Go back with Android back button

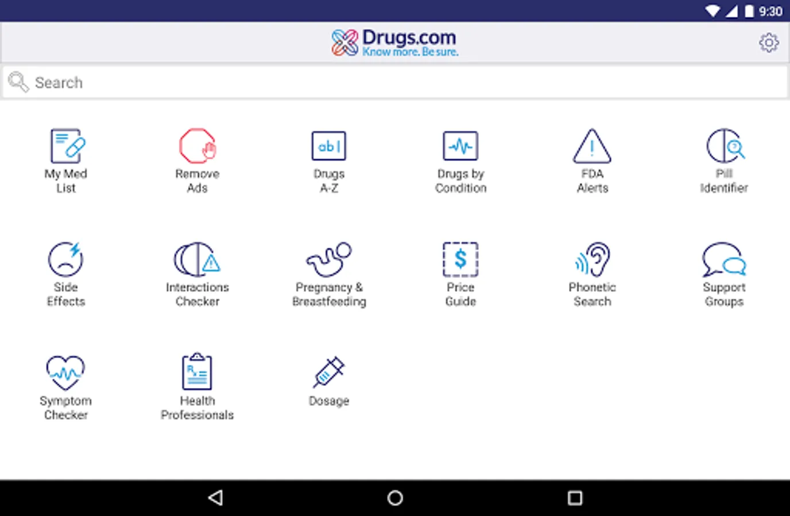216,498
